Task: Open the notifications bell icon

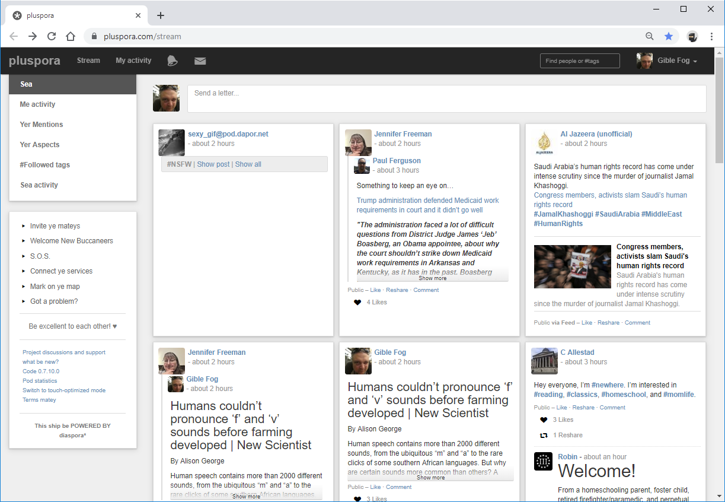Action: coord(172,61)
